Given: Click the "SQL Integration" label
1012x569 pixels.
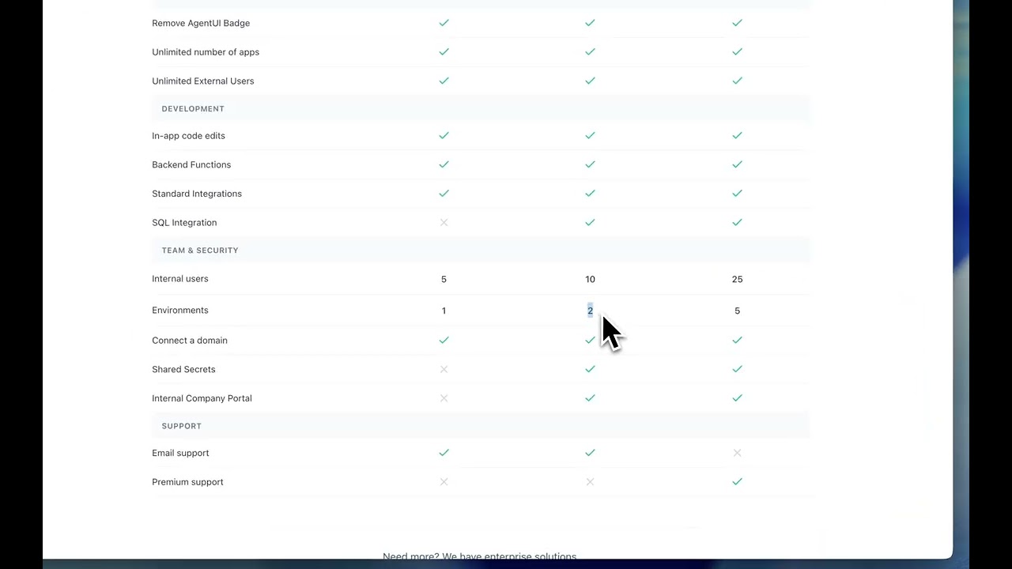Looking at the screenshot, I should pyautogui.click(x=184, y=223).
